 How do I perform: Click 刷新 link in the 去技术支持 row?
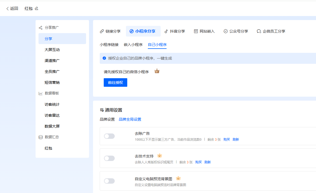tap(207, 162)
